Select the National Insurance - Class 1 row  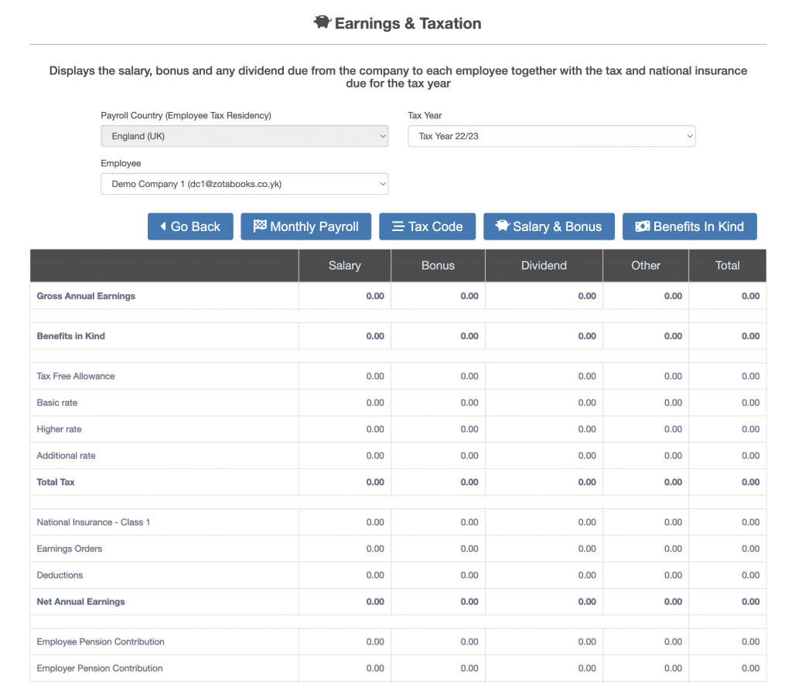[x=94, y=522]
